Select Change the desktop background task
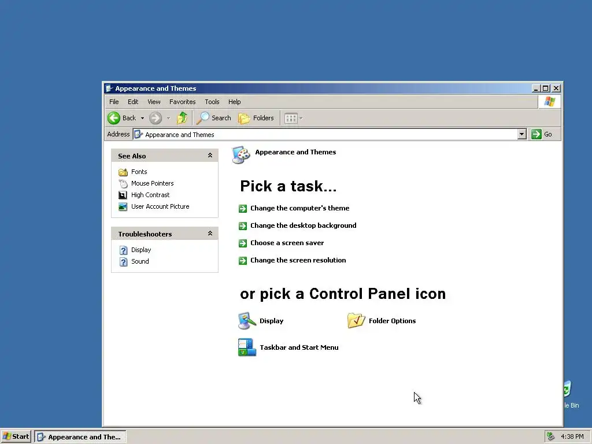592x444 pixels. click(303, 225)
